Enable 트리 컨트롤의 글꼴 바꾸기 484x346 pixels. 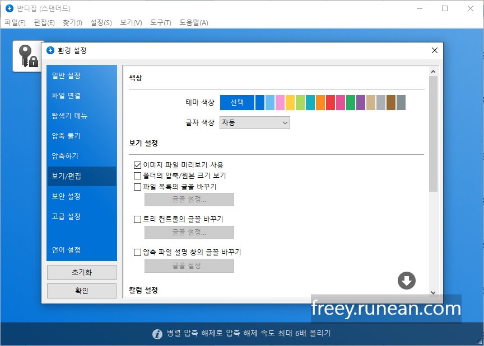(137, 219)
